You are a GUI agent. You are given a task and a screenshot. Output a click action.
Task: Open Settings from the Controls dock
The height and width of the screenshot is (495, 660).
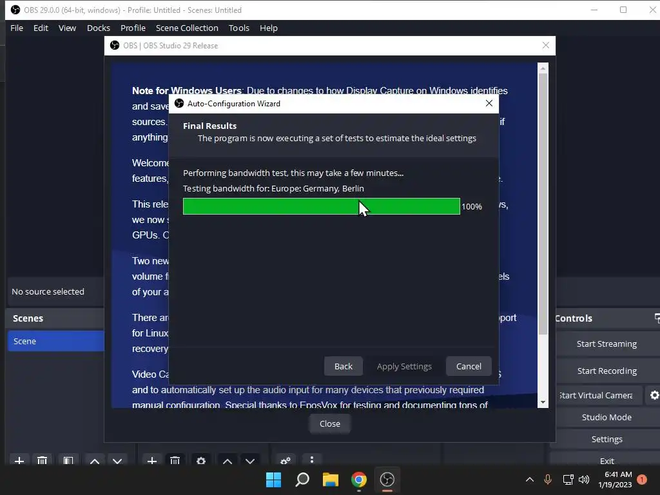[607, 439]
